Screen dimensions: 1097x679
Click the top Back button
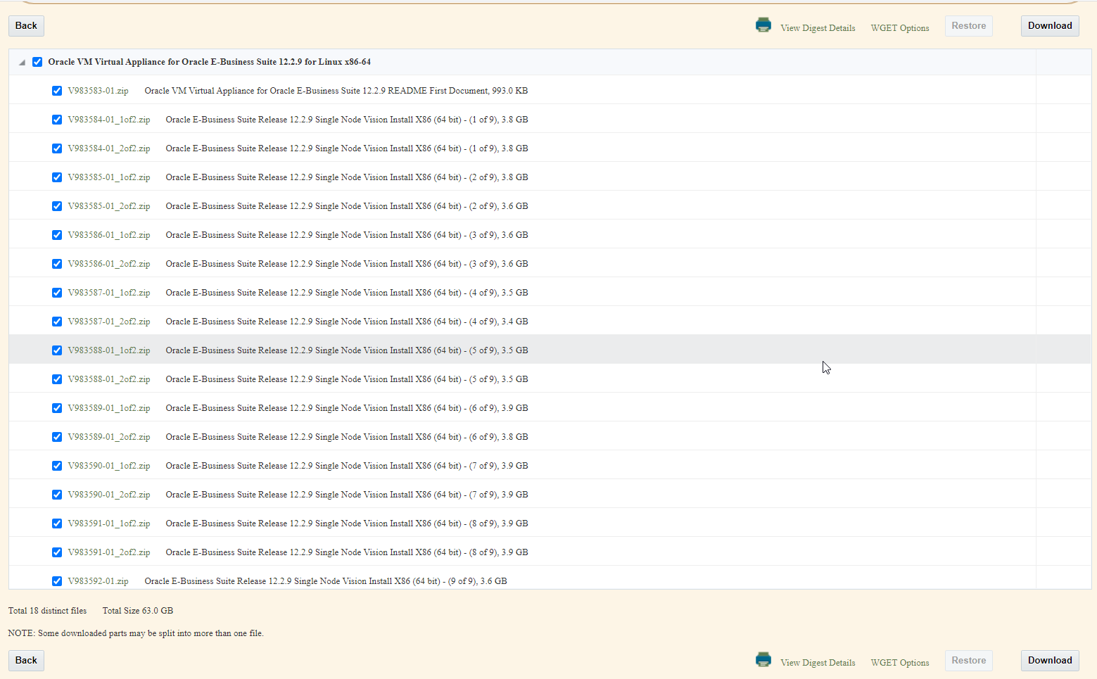[x=26, y=26]
